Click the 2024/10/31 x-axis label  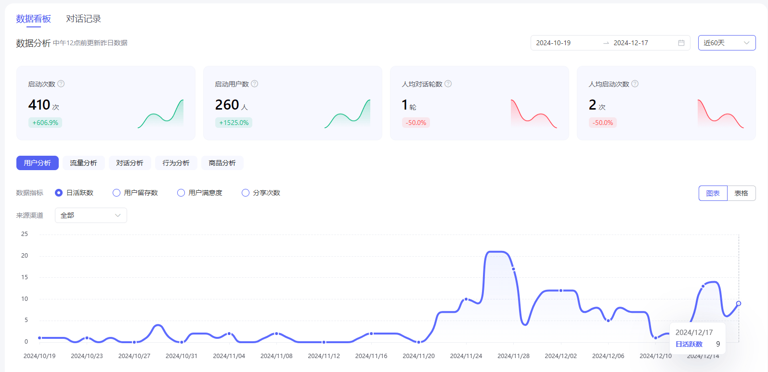click(x=182, y=356)
